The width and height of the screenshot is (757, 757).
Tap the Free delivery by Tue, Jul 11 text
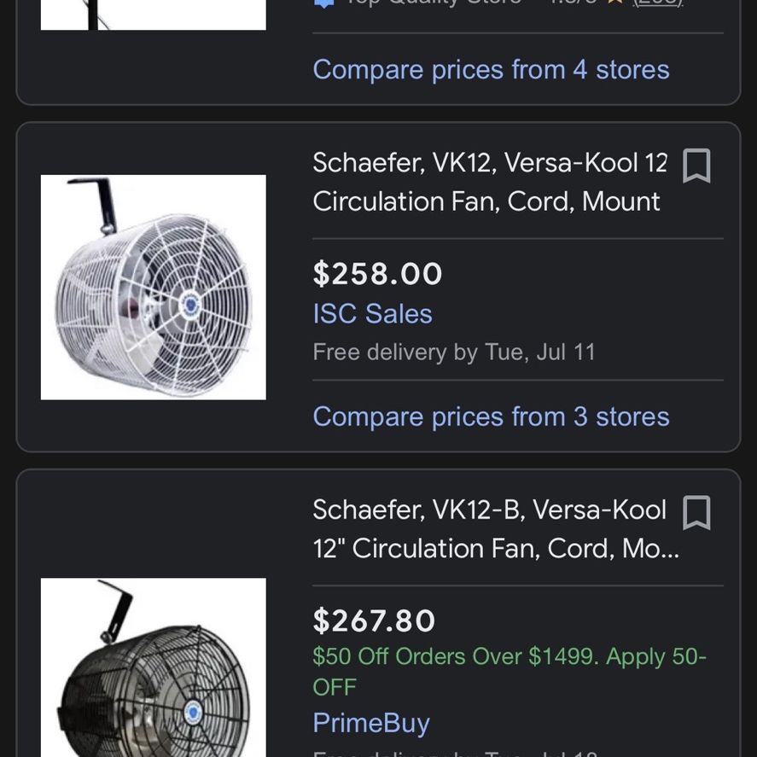pos(454,352)
